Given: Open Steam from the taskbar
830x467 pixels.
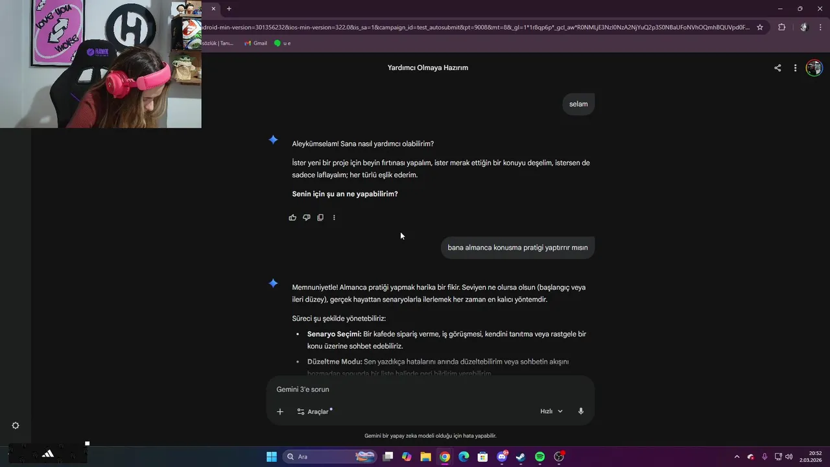Looking at the screenshot, I should coord(521,457).
